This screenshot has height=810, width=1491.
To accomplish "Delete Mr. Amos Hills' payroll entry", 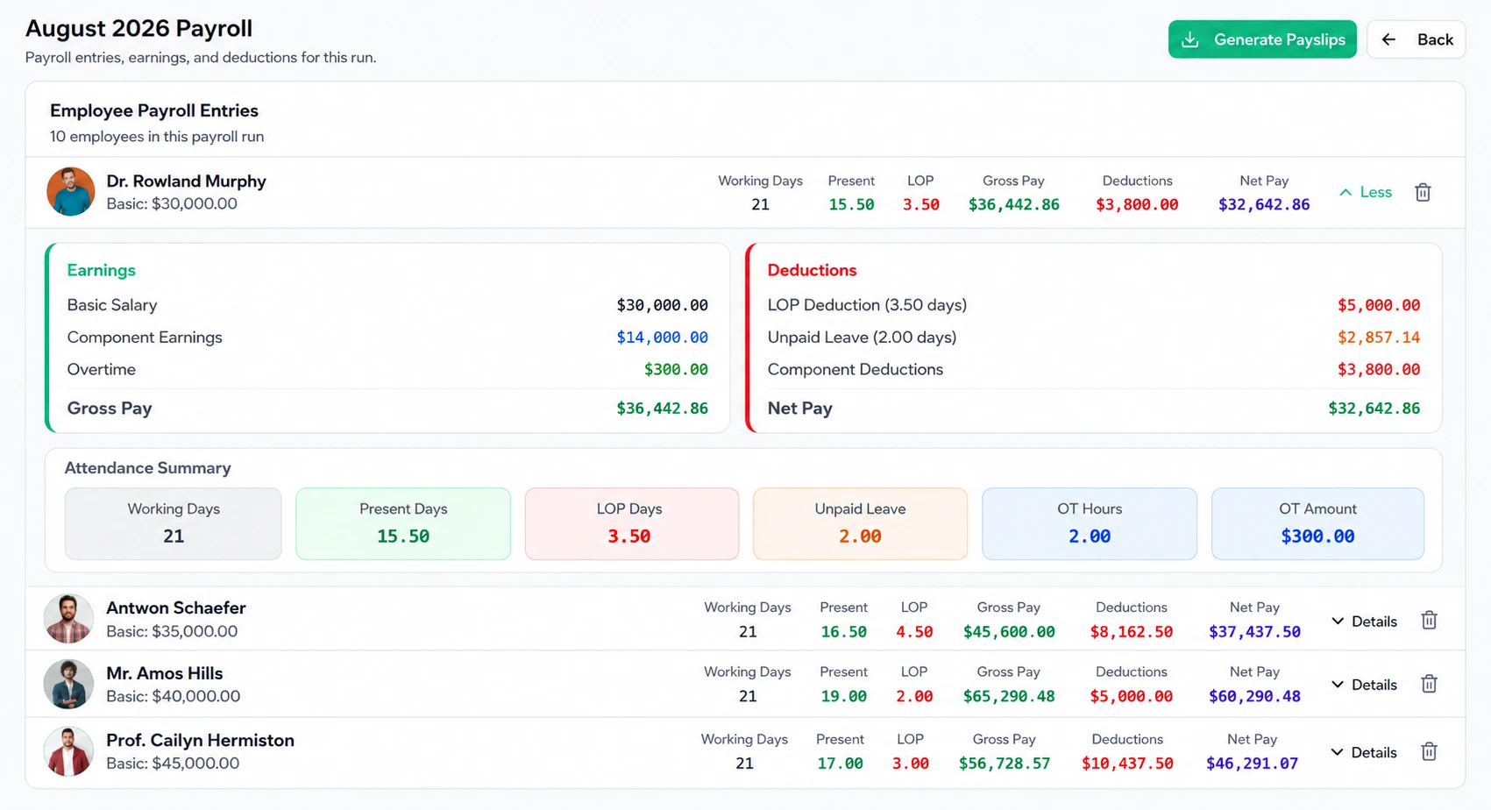I will [x=1429, y=684].
